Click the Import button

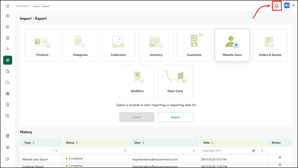(137, 117)
